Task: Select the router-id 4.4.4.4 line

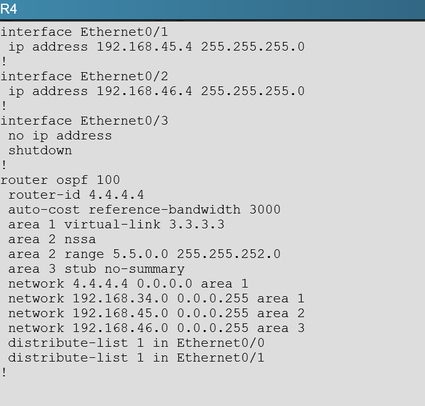Action: pyautogui.click(x=76, y=195)
